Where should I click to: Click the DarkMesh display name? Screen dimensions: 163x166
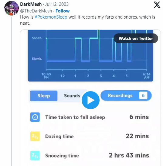31,4
